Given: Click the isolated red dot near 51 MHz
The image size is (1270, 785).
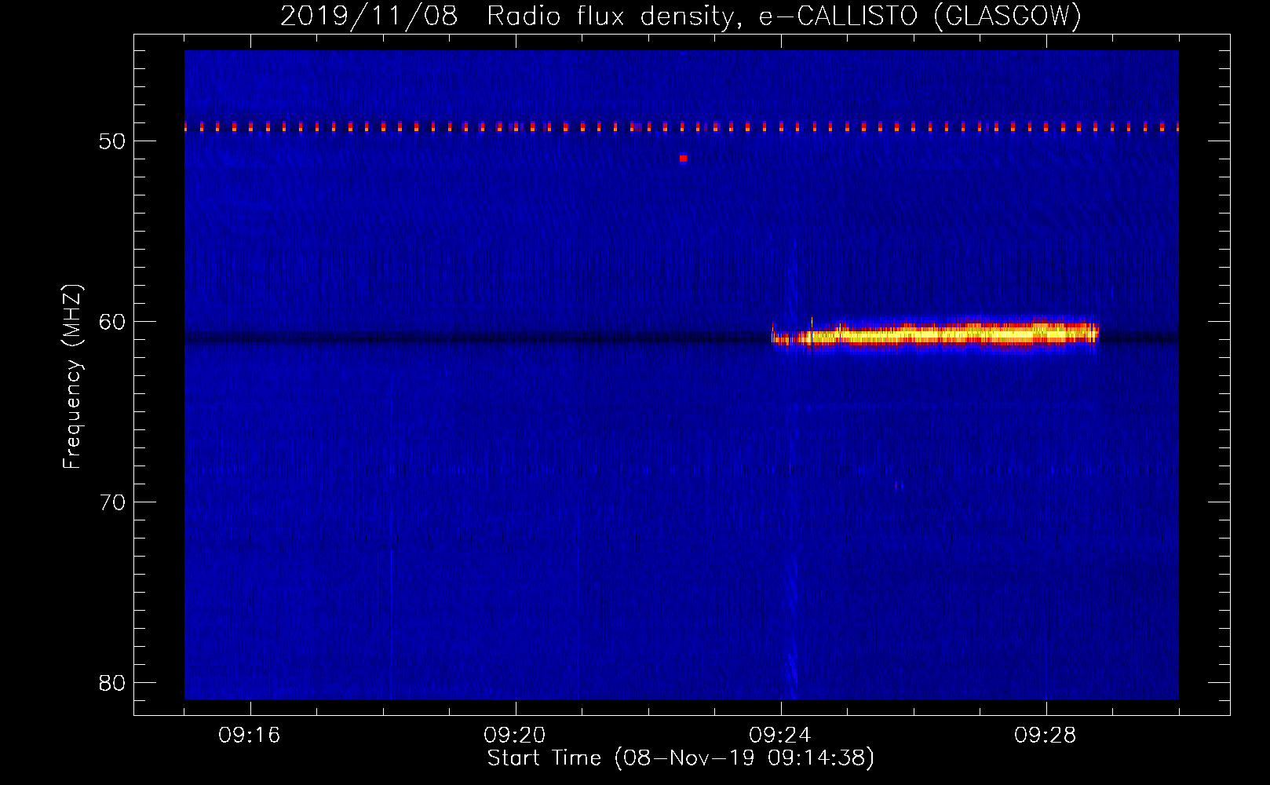Looking at the screenshot, I should point(683,159).
